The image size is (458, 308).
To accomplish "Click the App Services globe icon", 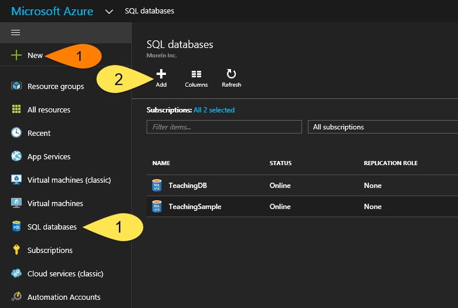I will (x=16, y=156).
